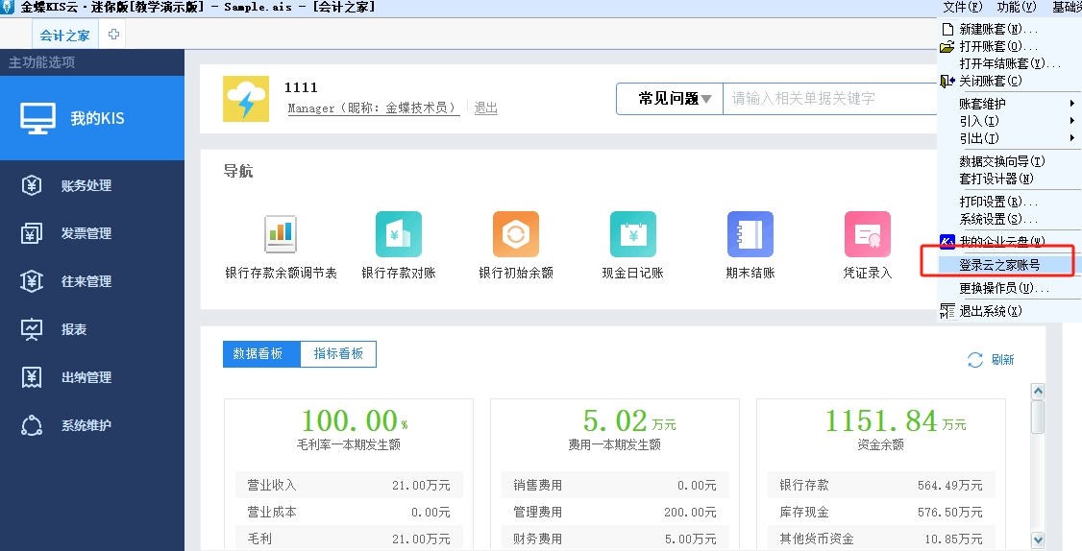
Task: Click the 关闭账套 door icon
Action: click(x=947, y=81)
